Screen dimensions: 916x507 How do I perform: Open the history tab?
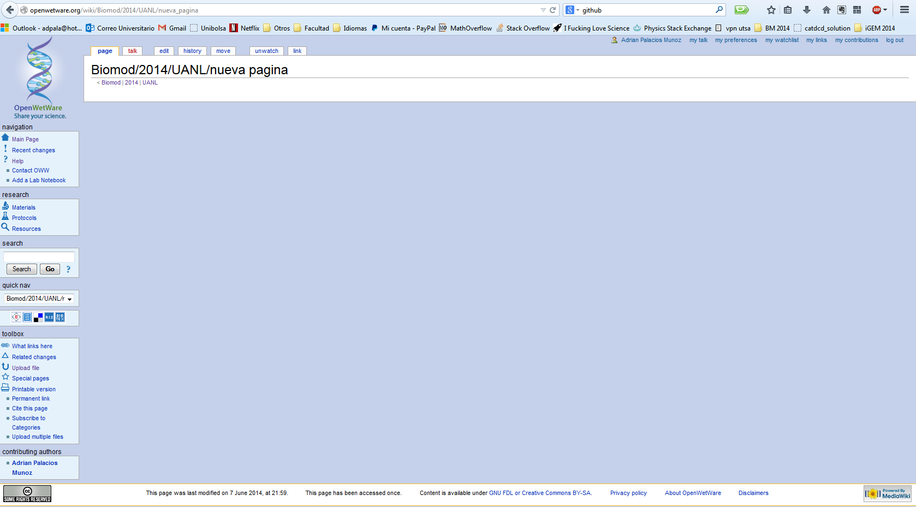192,51
